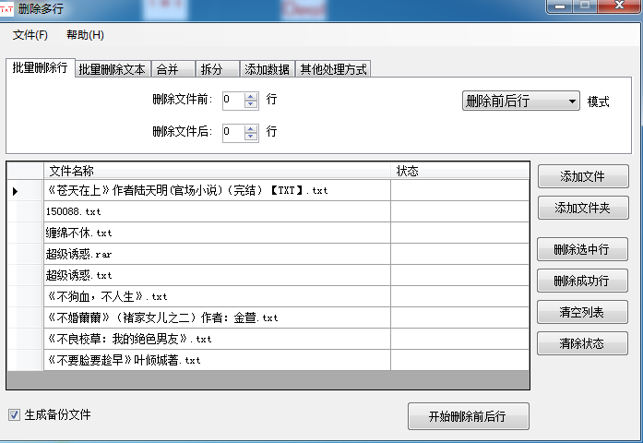The image size is (643, 443).
Task: Switch to the 合并 tab
Action: (x=173, y=69)
